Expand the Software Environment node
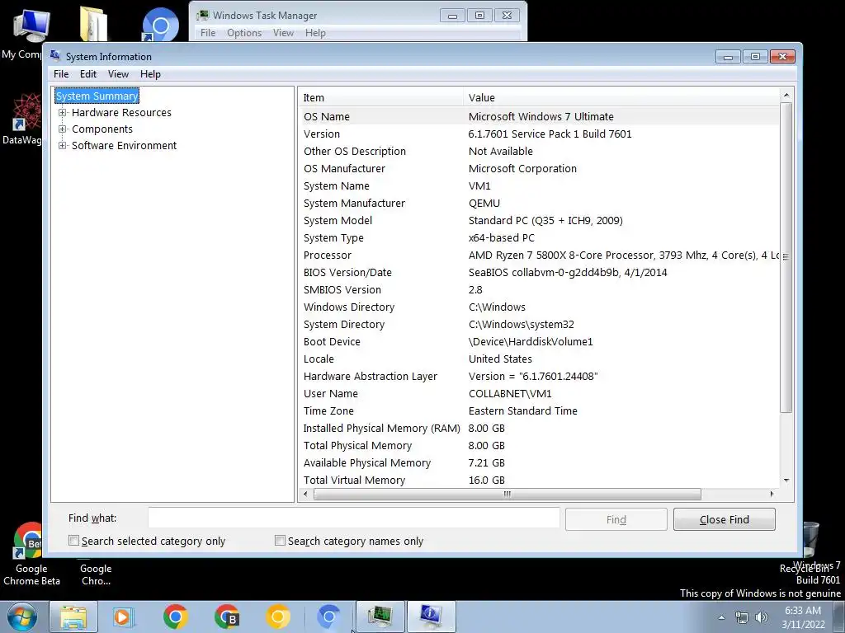 point(63,145)
